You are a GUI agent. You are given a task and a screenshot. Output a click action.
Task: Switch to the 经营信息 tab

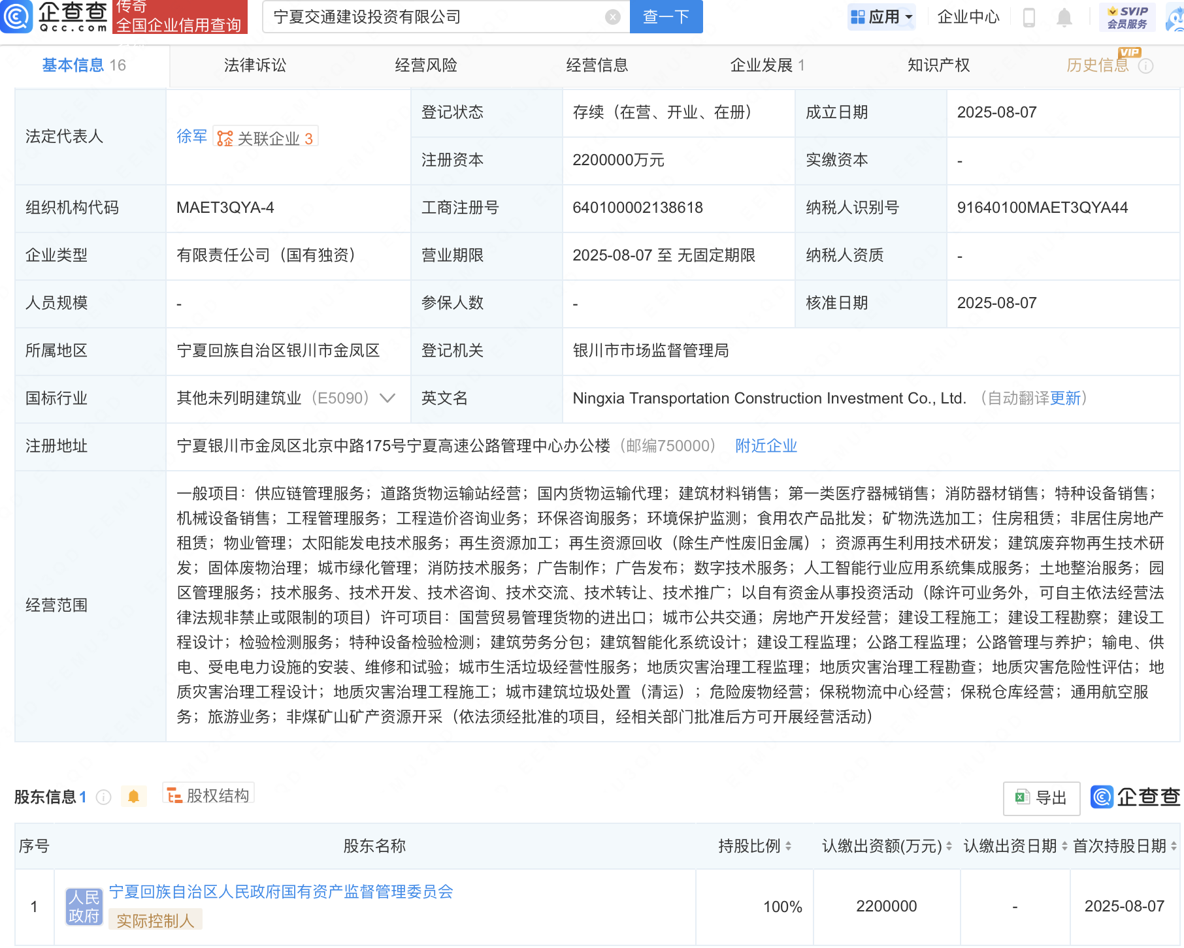point(597,65)
